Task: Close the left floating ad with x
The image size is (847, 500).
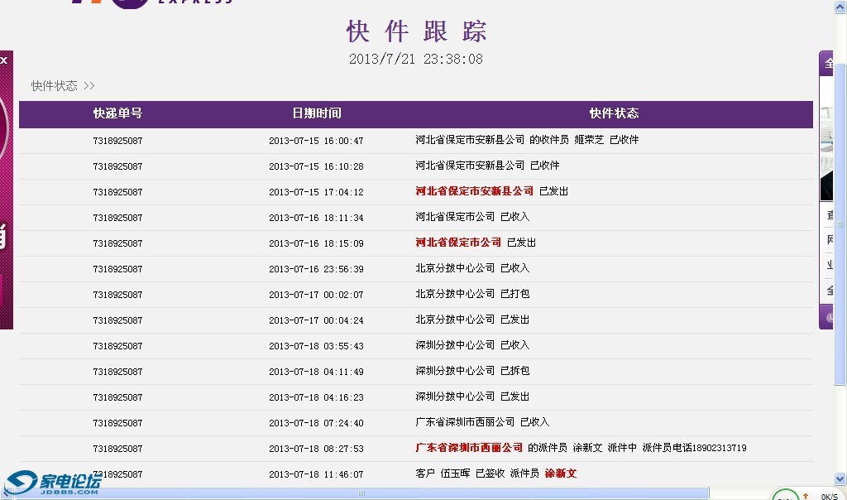Action: click(x=4, y=60)
